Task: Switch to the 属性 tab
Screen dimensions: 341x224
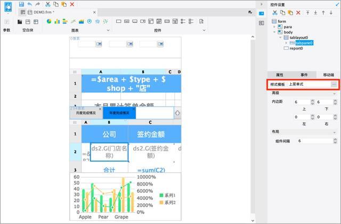Action: [x=279, y=75]
